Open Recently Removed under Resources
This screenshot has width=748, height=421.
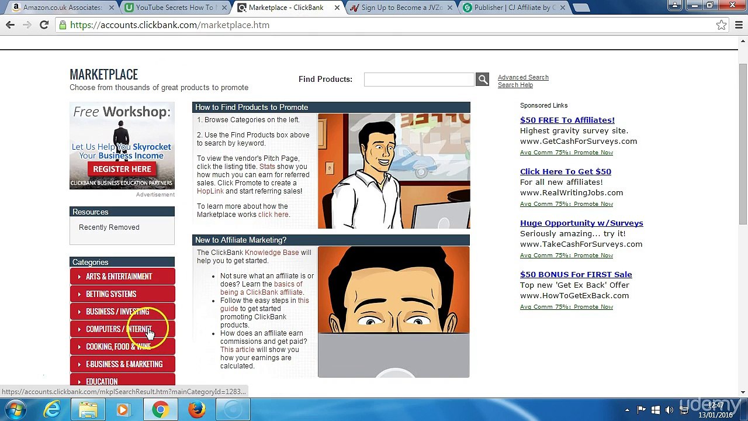109,227
